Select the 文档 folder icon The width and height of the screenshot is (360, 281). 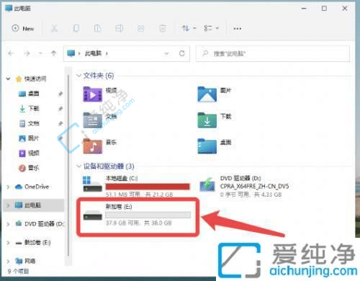coord(93,120)
